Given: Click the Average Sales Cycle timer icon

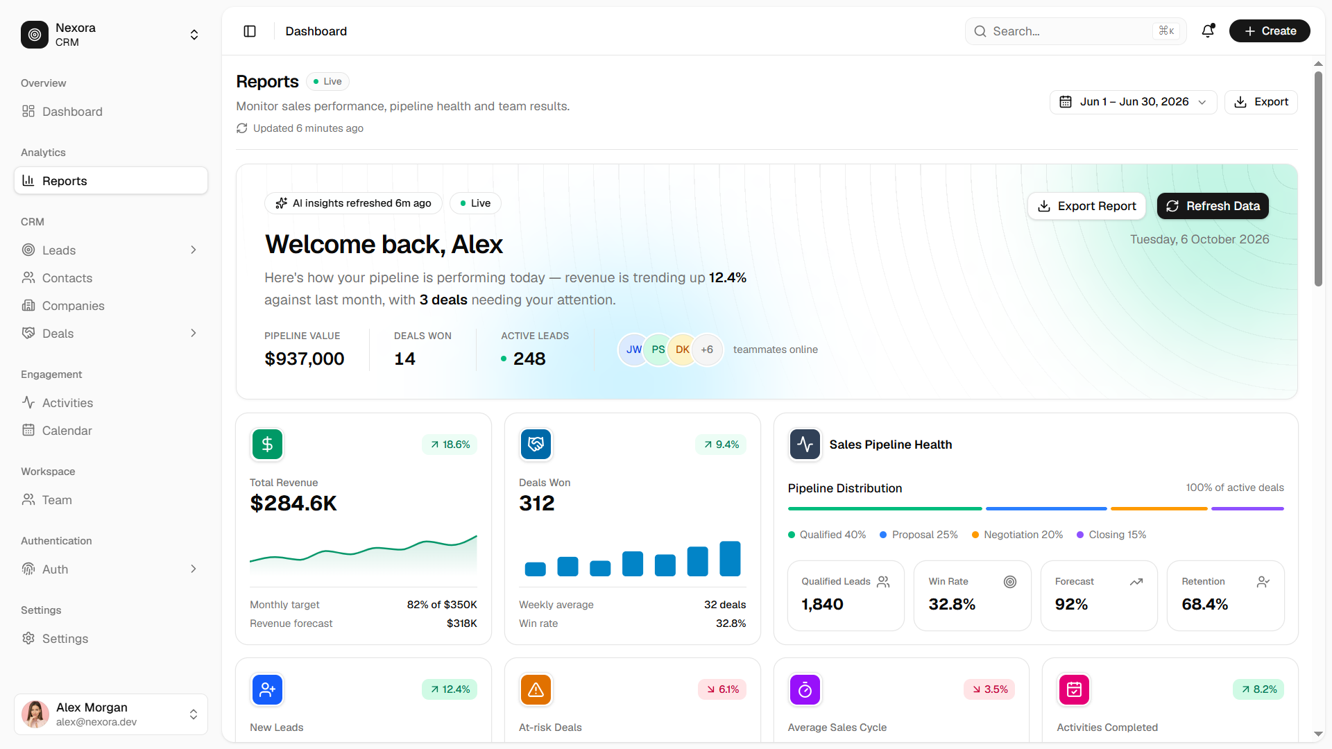Looking at the screenshot, I should click(805, 689).
